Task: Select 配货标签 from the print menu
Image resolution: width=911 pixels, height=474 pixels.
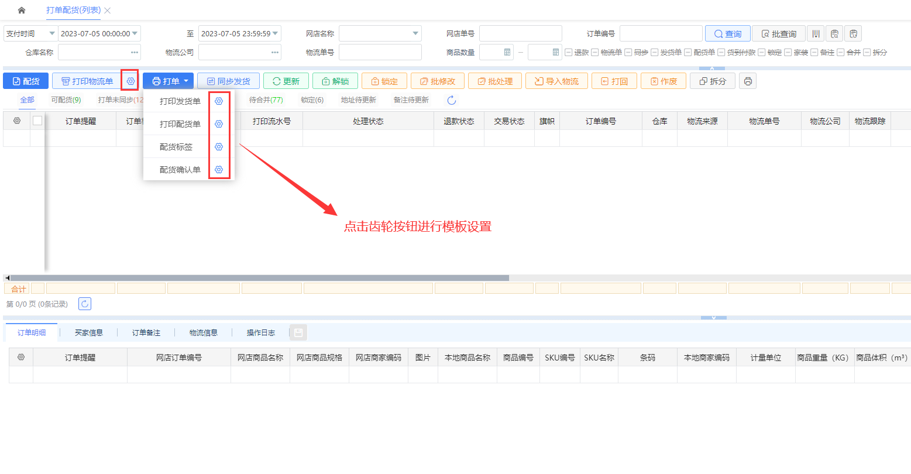Action: point(176,147)
